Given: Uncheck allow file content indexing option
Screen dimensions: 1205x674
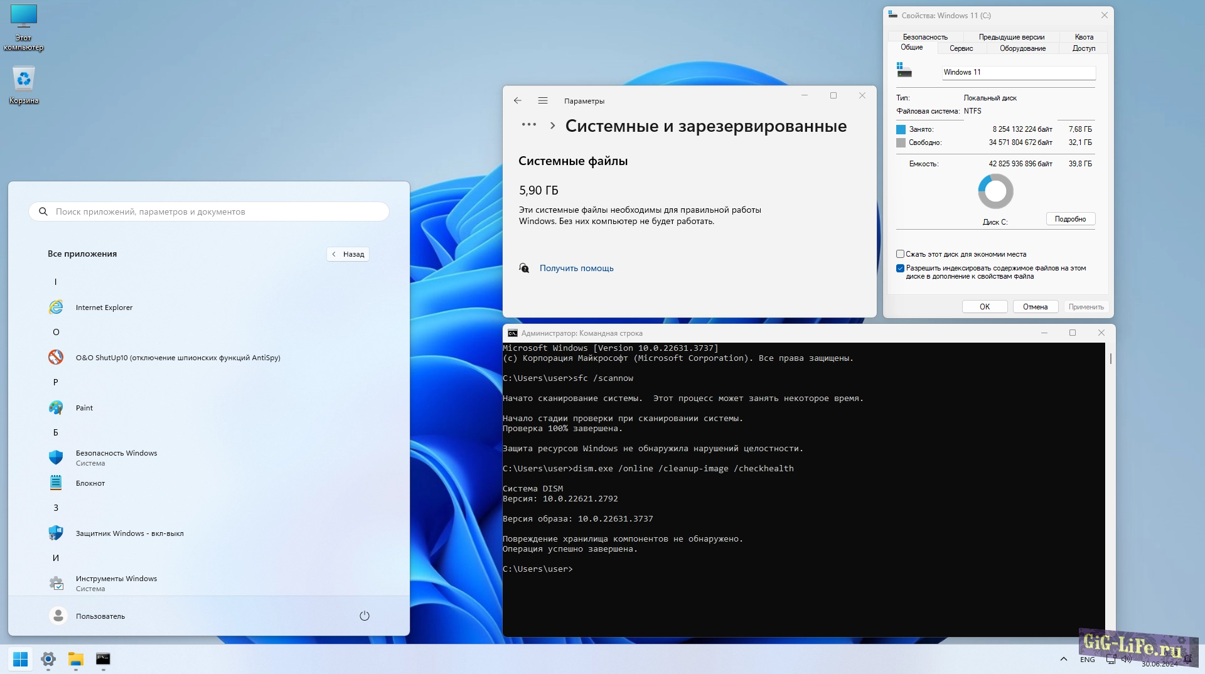Looking at the screenshot, I should tap(900, 268).
